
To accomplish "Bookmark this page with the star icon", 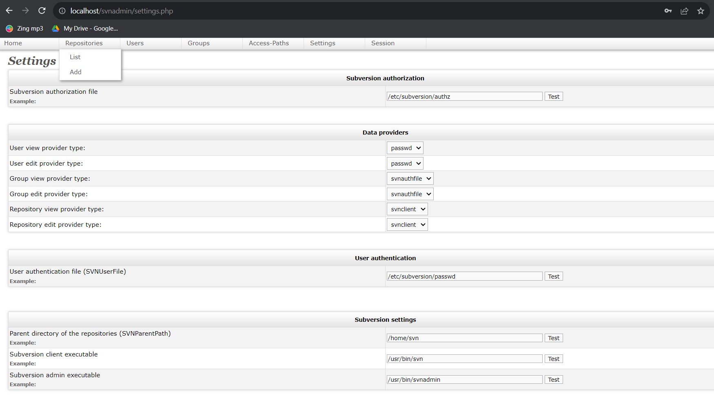I will 701,11.
